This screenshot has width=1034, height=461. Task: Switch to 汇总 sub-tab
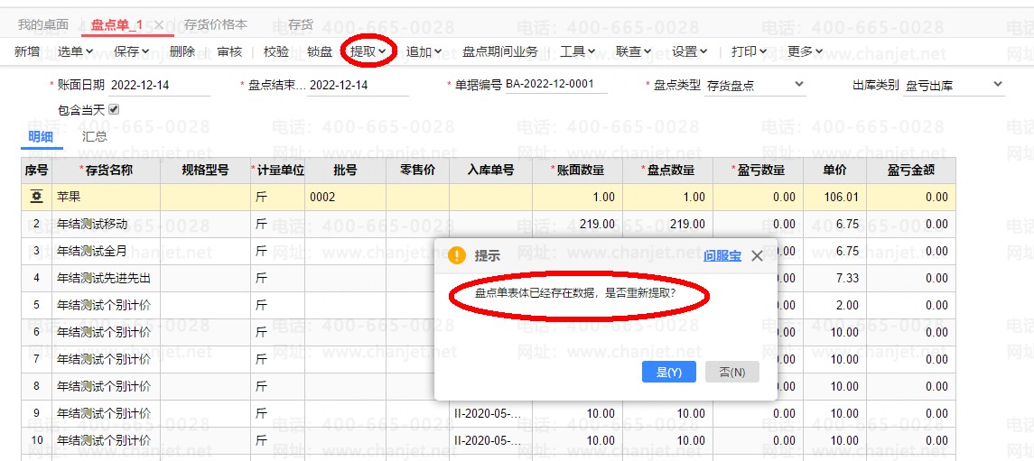[x=94, y=137]
